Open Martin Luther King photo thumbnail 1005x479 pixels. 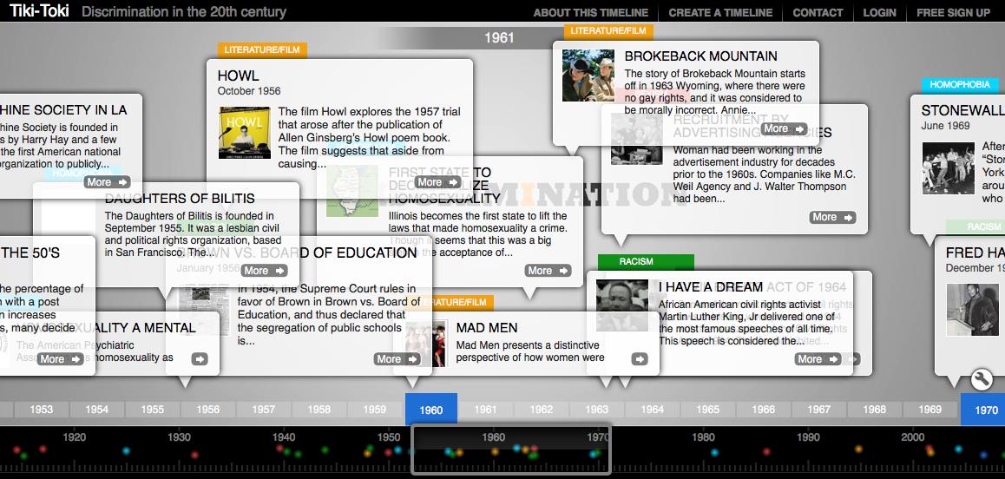[x=621, y=305]
